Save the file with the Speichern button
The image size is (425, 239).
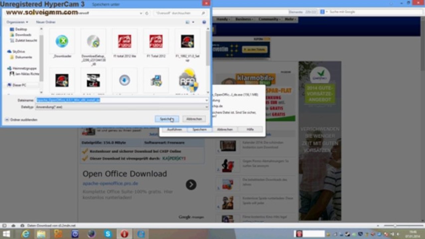167,119
